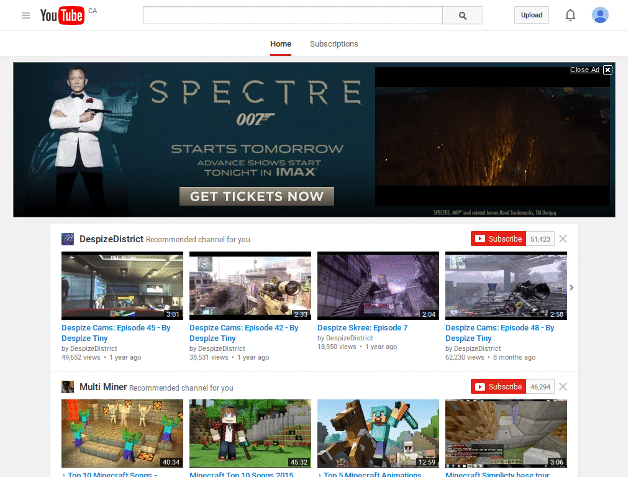
Task: Click the Upload button
Action: [532, 15]
